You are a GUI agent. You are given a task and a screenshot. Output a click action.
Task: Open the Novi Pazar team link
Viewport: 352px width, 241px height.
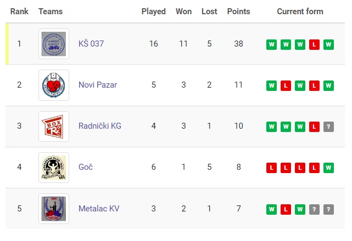pyautogui.click(x=98, y=85)
